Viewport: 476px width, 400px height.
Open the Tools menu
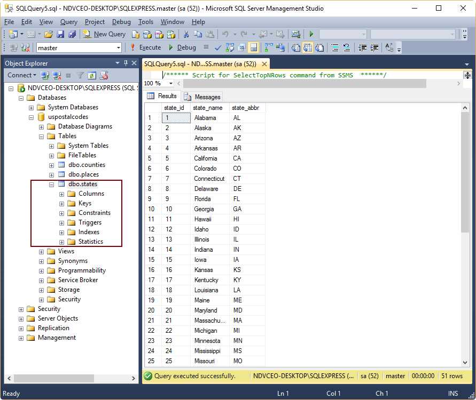[x=146, y=22]
